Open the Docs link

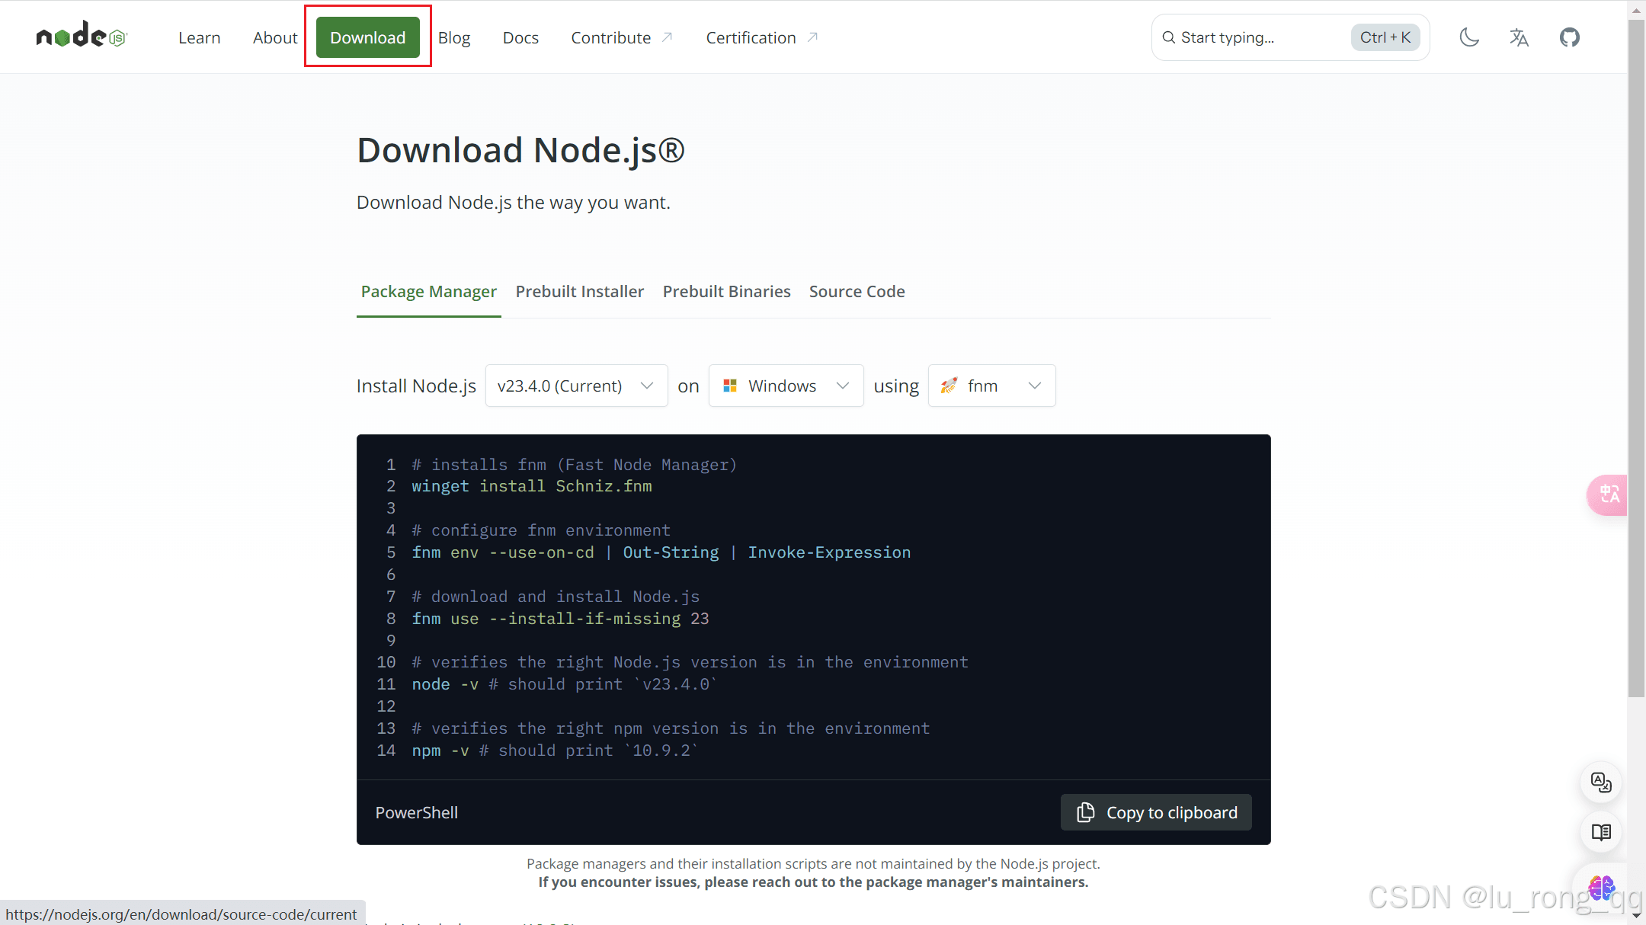(520, 37)
